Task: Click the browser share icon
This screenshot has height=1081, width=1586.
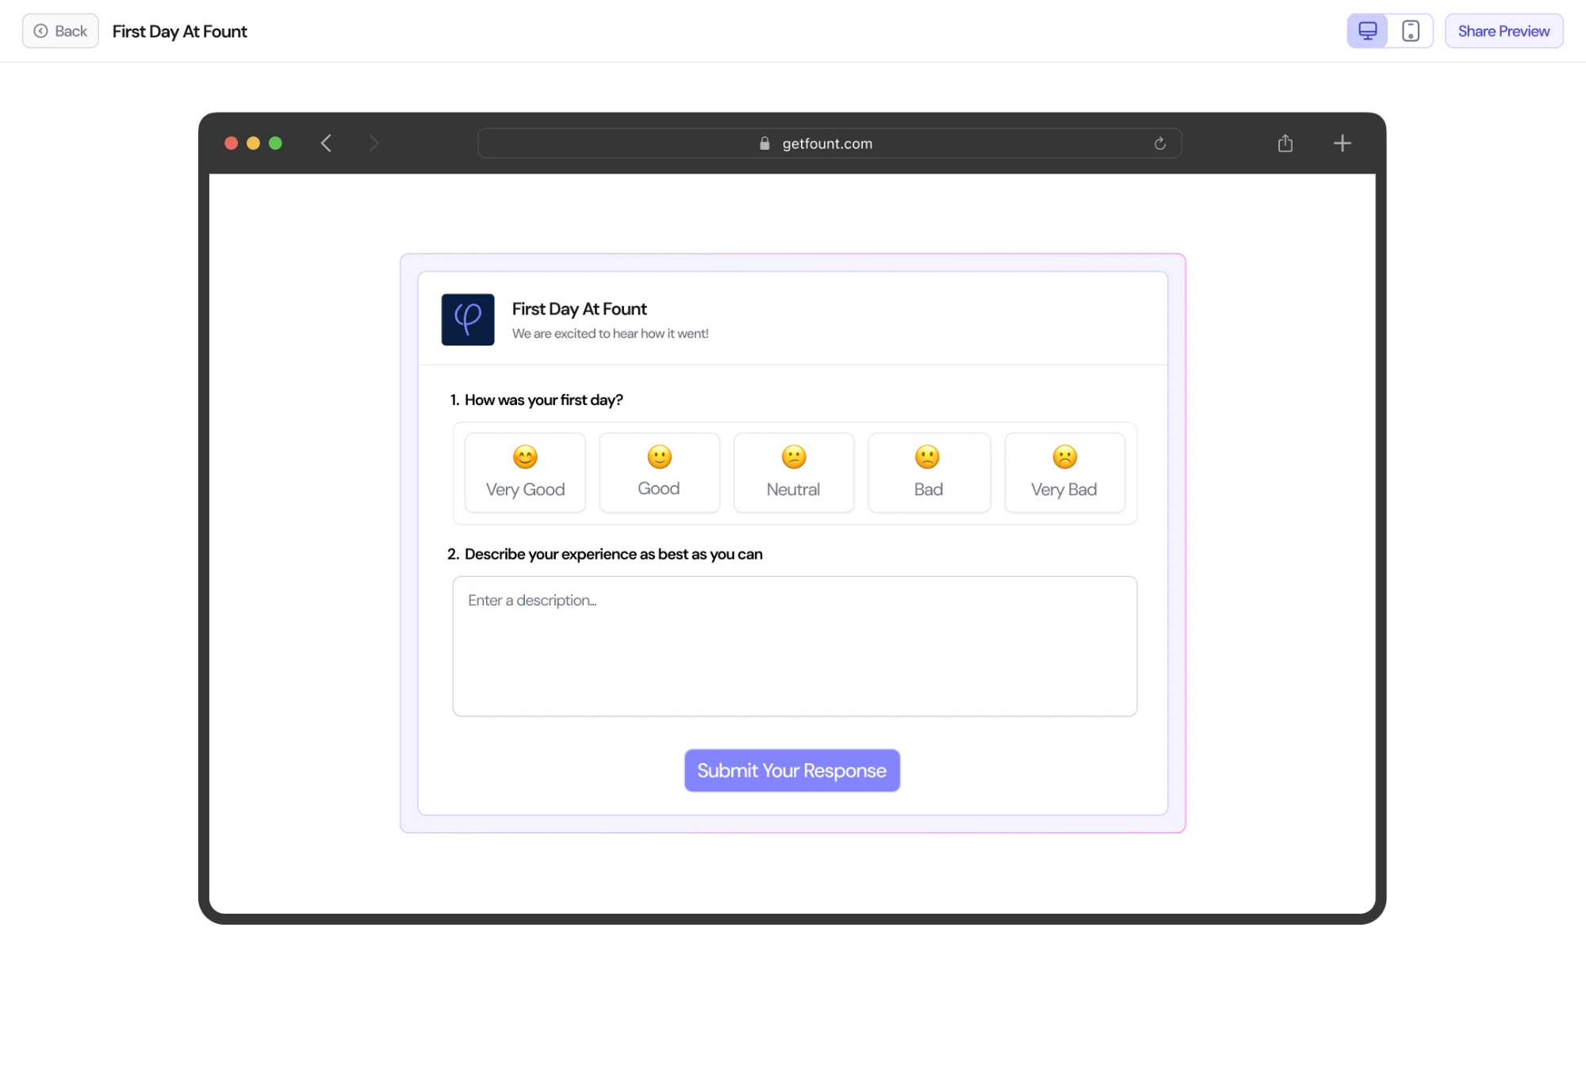Action: 1285,143
